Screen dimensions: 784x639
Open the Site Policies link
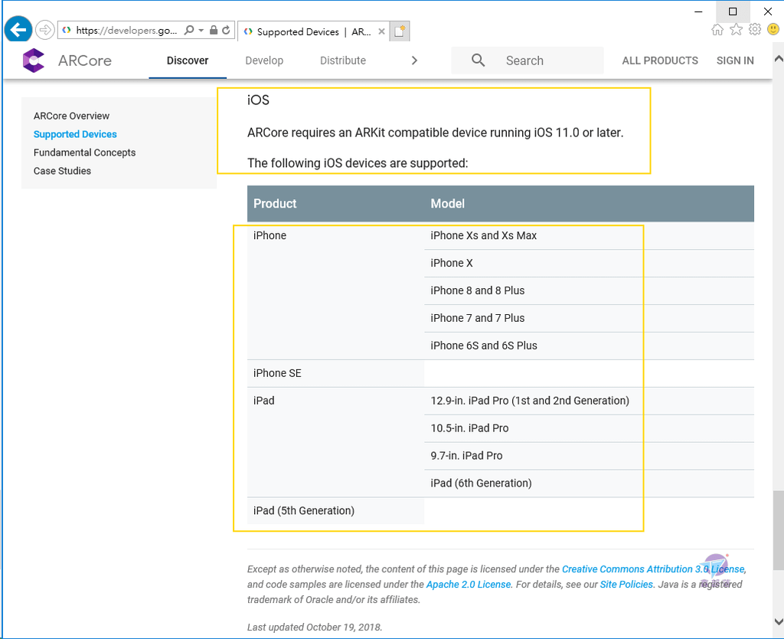(626, 585)
